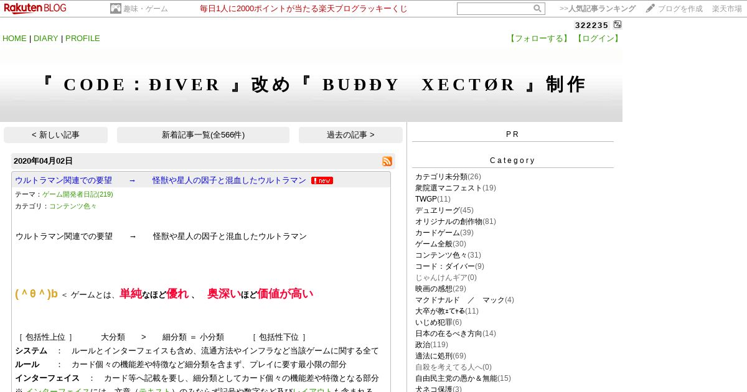Image resolution: width=747 pixels, height=392 pixels.
Task: Open category オリジナルの創作物(81)
Action: pyautogui.click(x=456, y=222)
